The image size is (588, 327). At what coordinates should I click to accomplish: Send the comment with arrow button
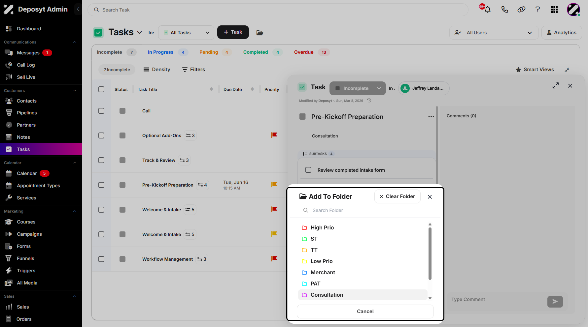click(555, 302)
